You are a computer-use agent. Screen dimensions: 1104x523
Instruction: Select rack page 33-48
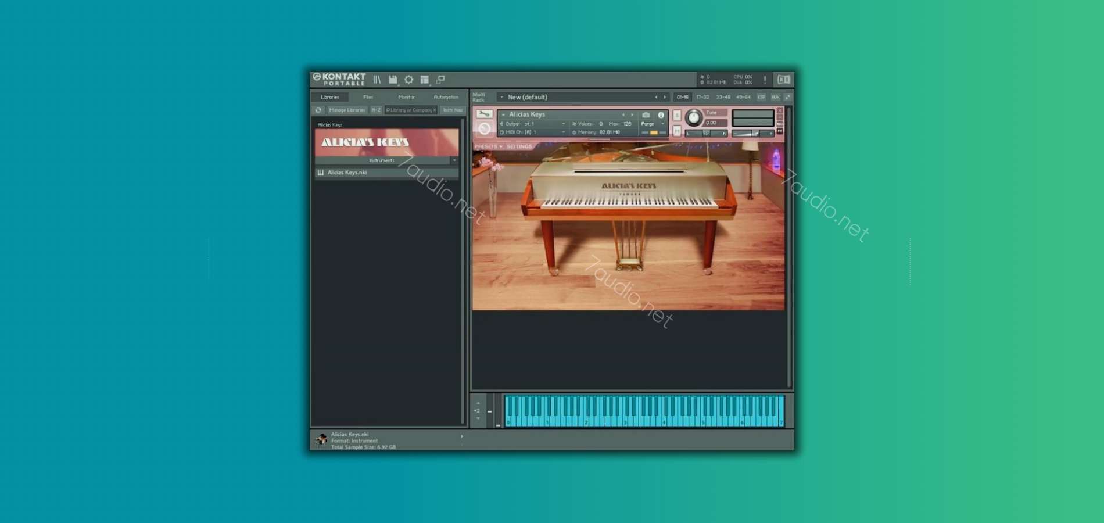pyautogui.click(x=723, y=97)
